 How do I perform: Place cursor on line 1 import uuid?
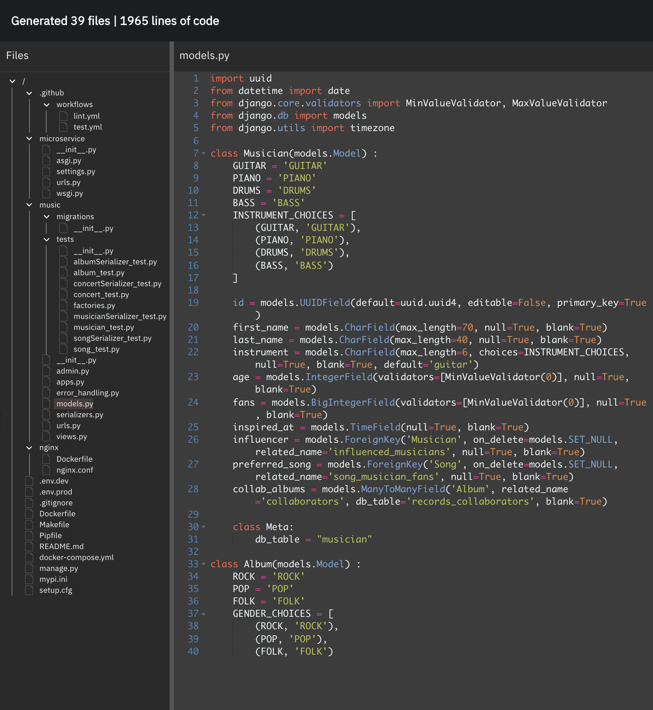[241, 78]
